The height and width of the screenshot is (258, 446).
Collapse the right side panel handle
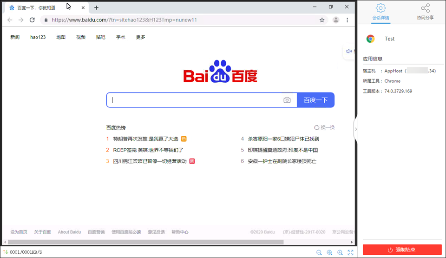(x=356, y=129)
